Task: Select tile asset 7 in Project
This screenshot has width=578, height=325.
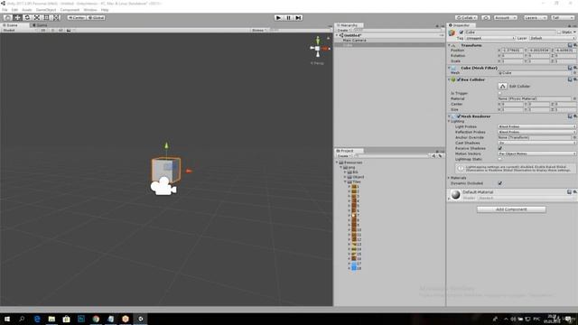Action: pos(355,215)
